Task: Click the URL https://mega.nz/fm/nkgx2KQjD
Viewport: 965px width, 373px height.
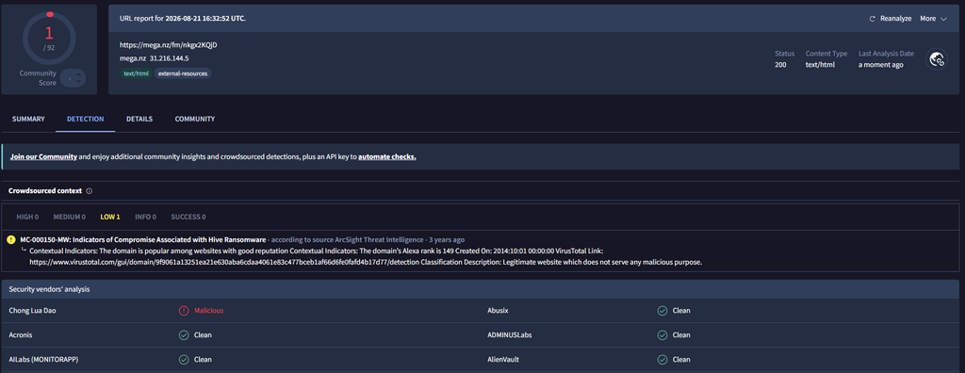Action: (x=169, y=45)
